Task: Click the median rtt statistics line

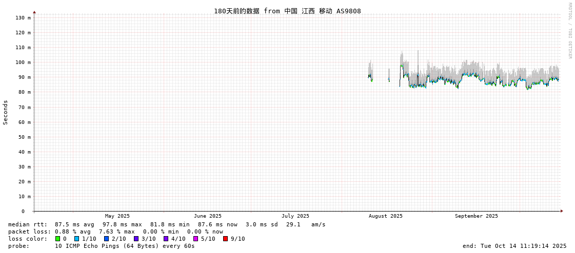Action: (167, 224)
